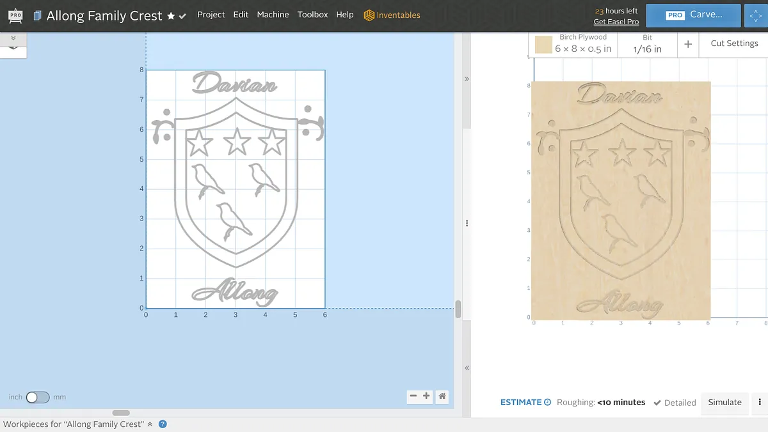Screen dimensions: 768x432
Task: Follow the Get Easel Pro link
Action: 616,22
